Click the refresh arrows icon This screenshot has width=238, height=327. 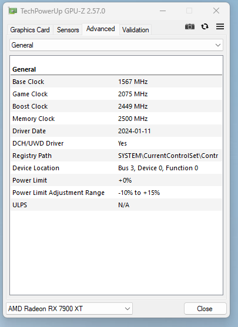click(205, 26)
